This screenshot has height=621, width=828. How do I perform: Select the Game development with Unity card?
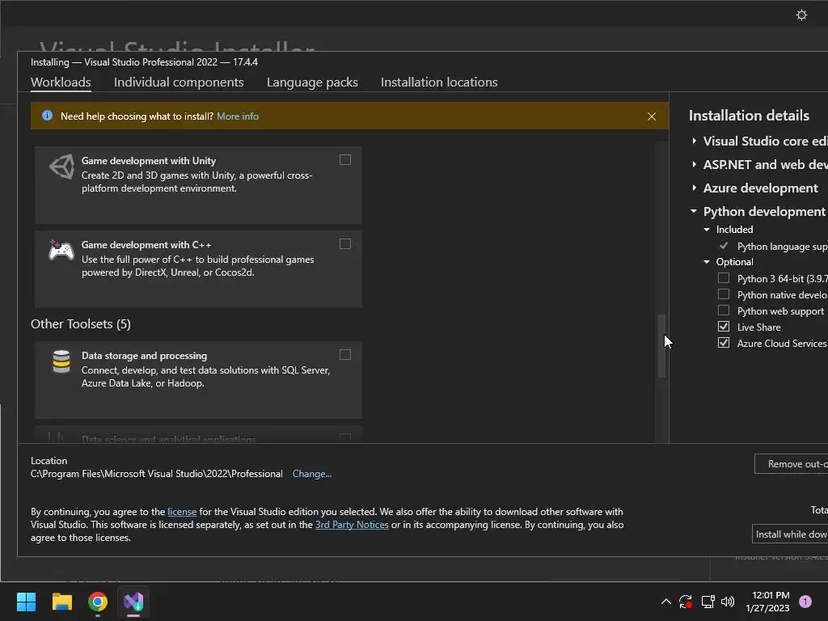coord(199,185)
